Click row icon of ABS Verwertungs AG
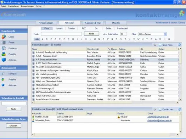 point(34,89)
